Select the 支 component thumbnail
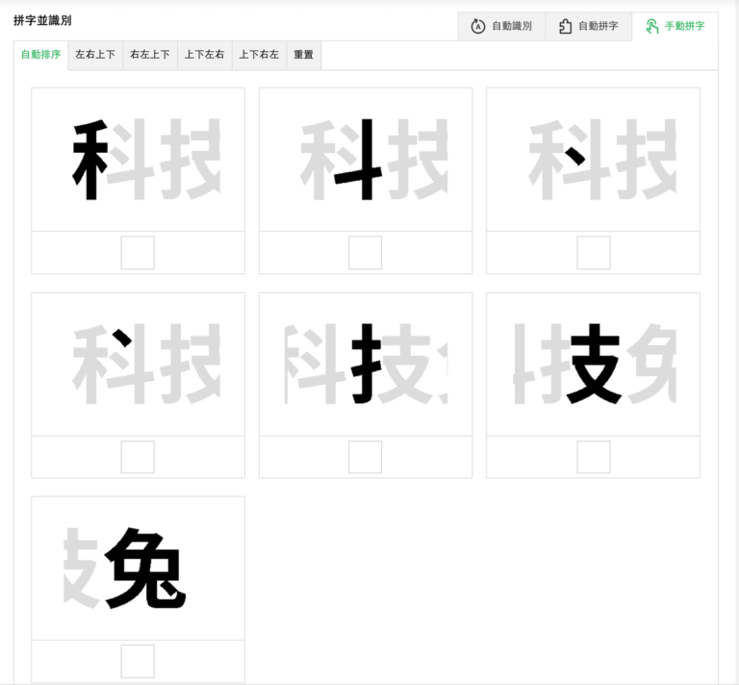 pyautogui.click(x=593, y=365)
